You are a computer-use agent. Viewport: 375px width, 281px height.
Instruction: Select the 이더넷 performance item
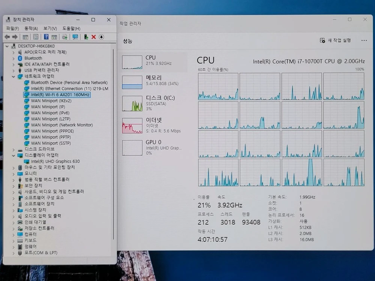153,126
